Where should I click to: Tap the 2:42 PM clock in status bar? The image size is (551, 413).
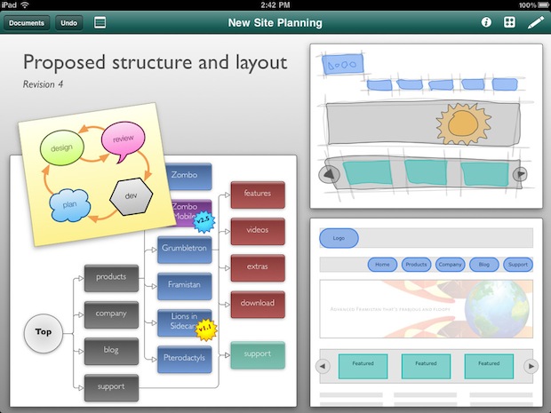(x=275, y=5)
